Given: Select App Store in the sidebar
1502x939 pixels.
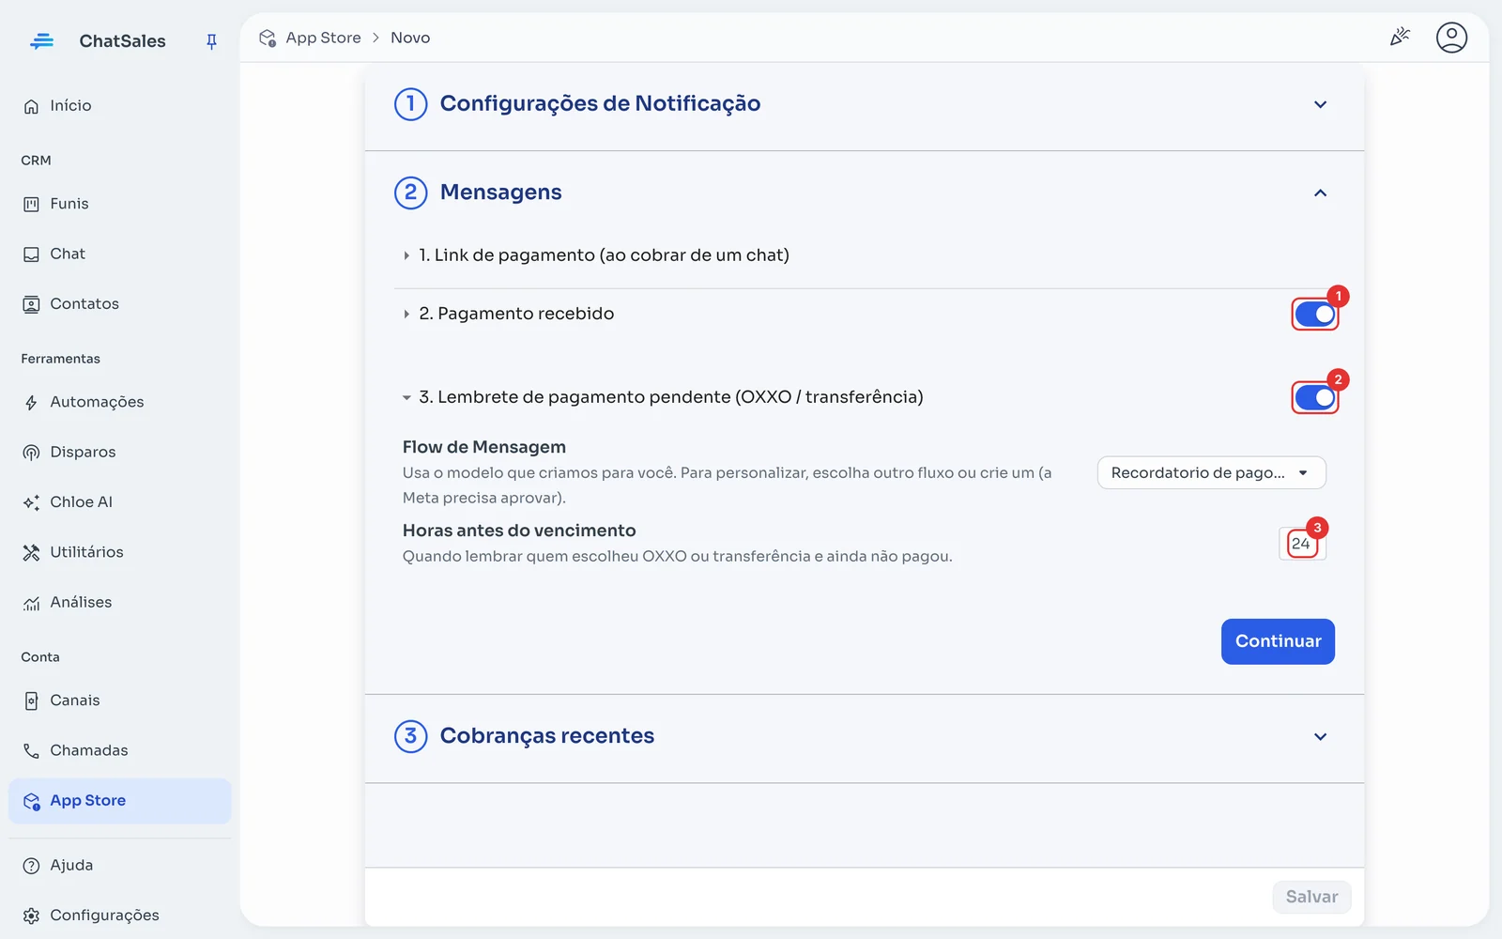Looking at the screenshot, I should [x=119, y=801].
